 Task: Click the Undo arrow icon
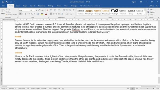[x=7, y=2]
